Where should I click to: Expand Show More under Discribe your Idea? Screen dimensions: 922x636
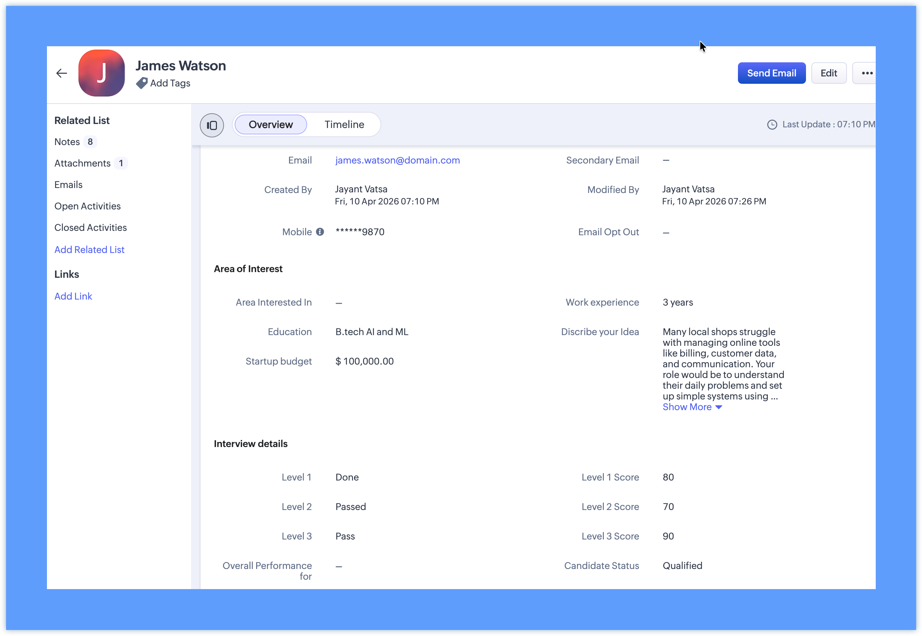pos(692,407)
